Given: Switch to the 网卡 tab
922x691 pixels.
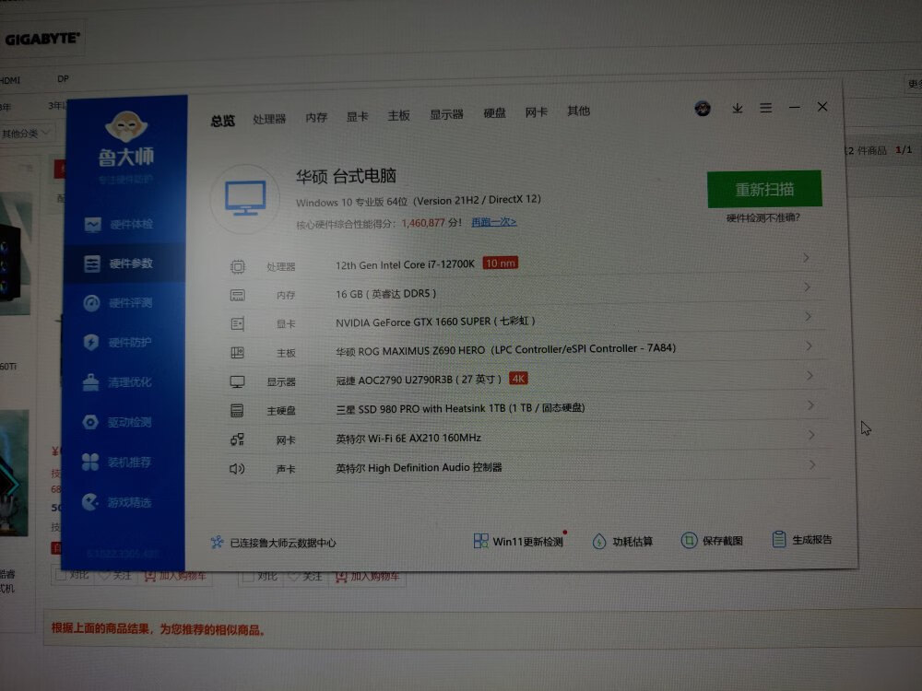Looking at the screenshot, I should tap(537, 111).
